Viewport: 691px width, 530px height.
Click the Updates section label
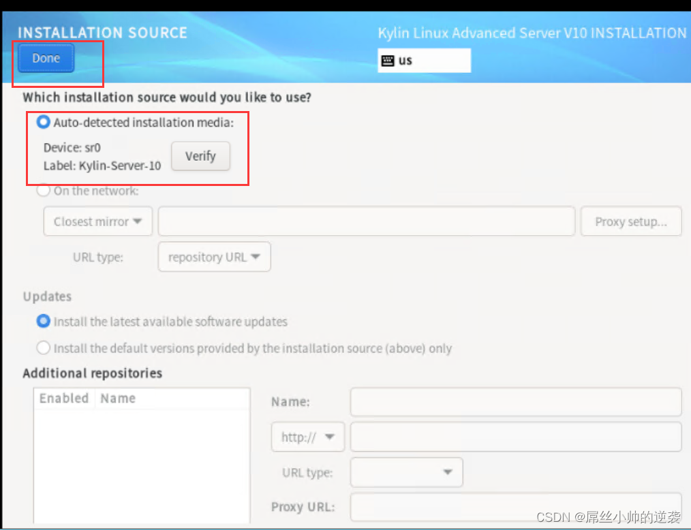pyautogui.click(x=47, y=296)
